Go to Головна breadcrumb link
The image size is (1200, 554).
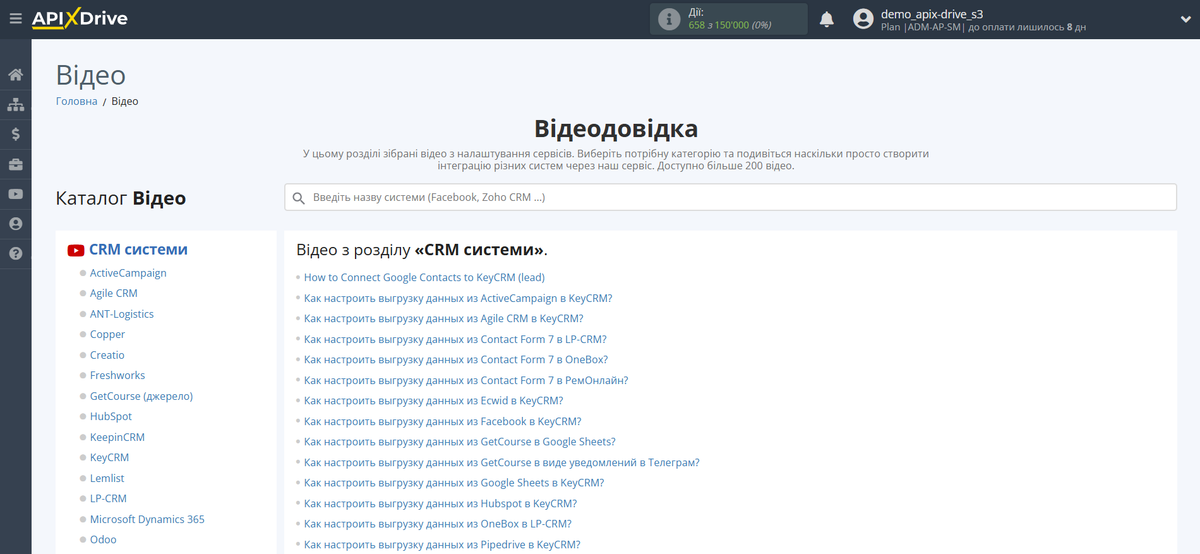[x=76, y=101]
